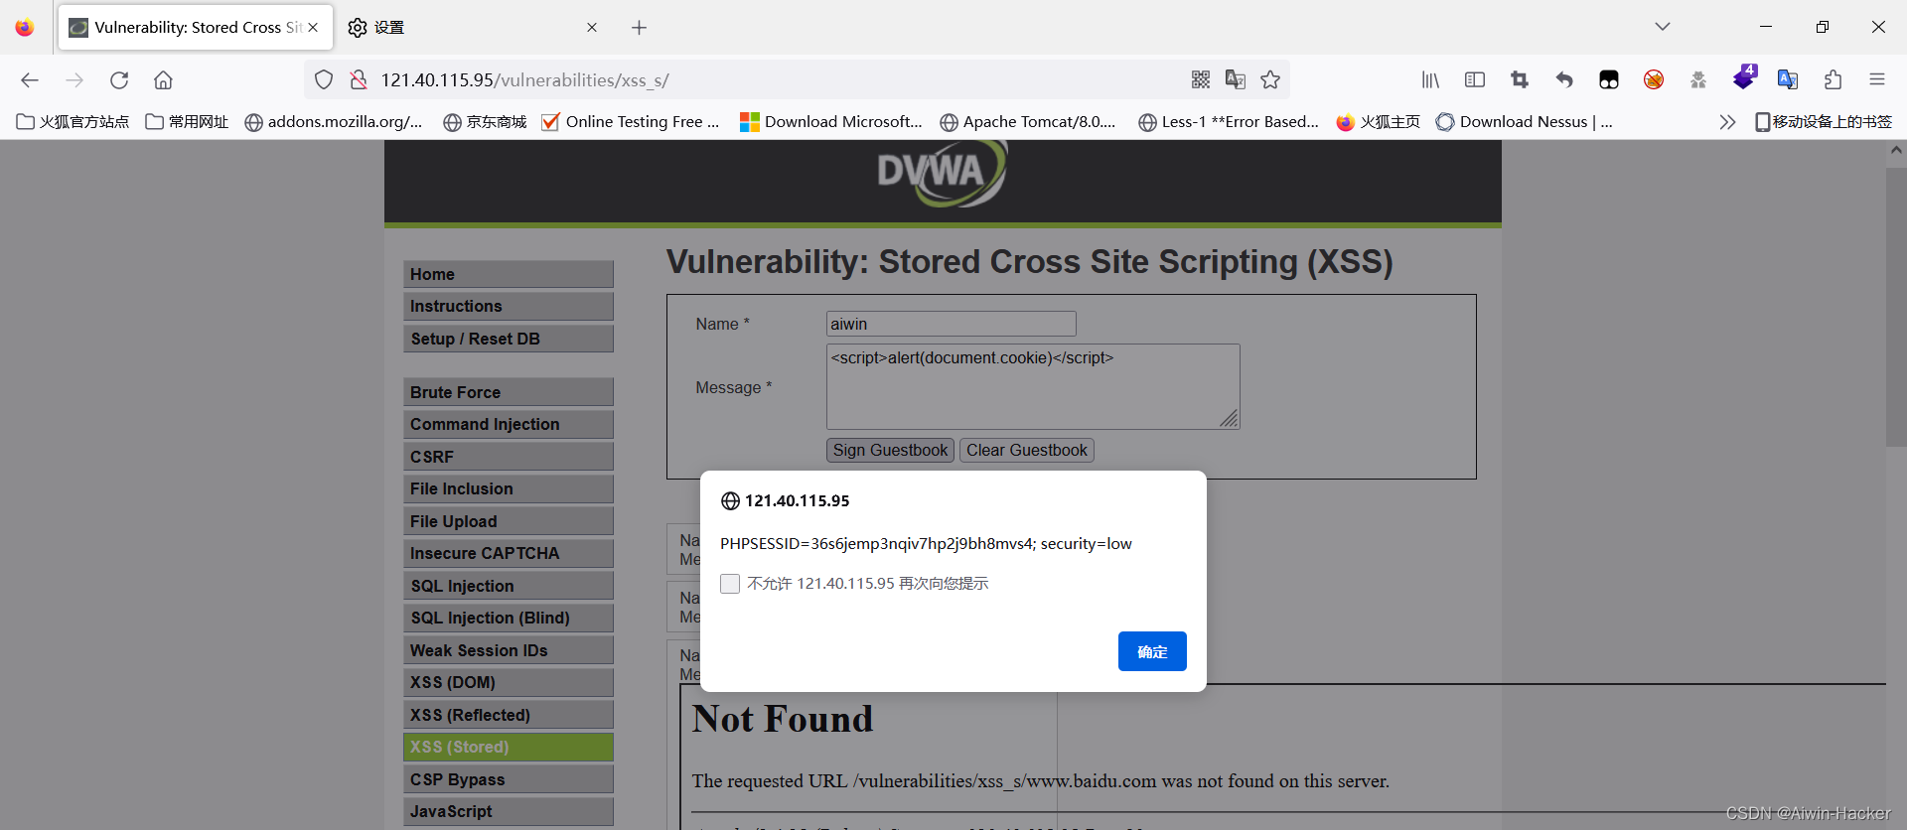Switch to Vulnerability Stored Cross Site tab
Screen dimensions: 1907x830
tap(196, 28)
